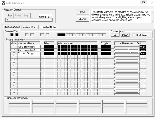
Task: Click Blink block for Pizzicato Strings
Action: pos(49,53)
